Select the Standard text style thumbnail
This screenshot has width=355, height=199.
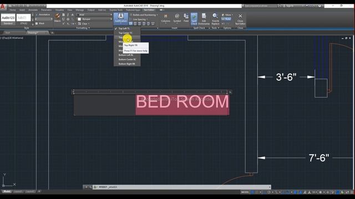tap(8, 19)
